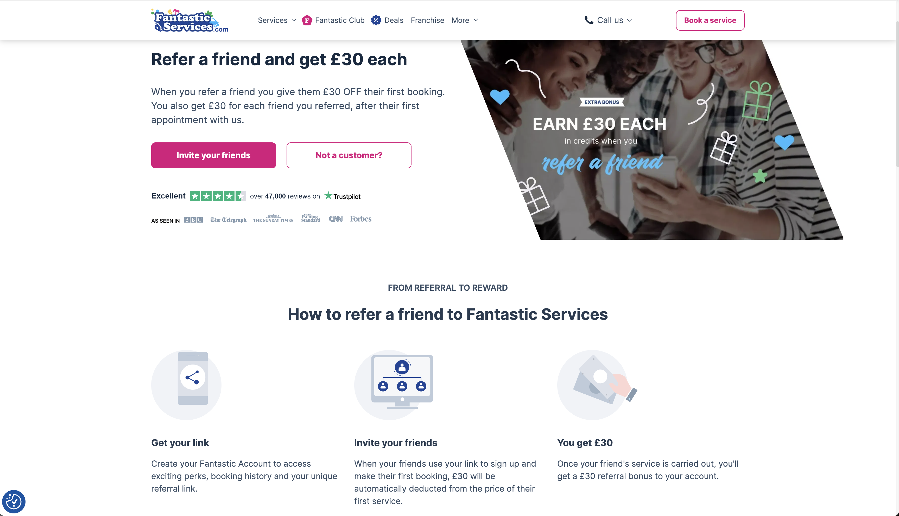Click the BBC press logo
The height and width of the screenshot is (516, 899).
pos(193,220)
